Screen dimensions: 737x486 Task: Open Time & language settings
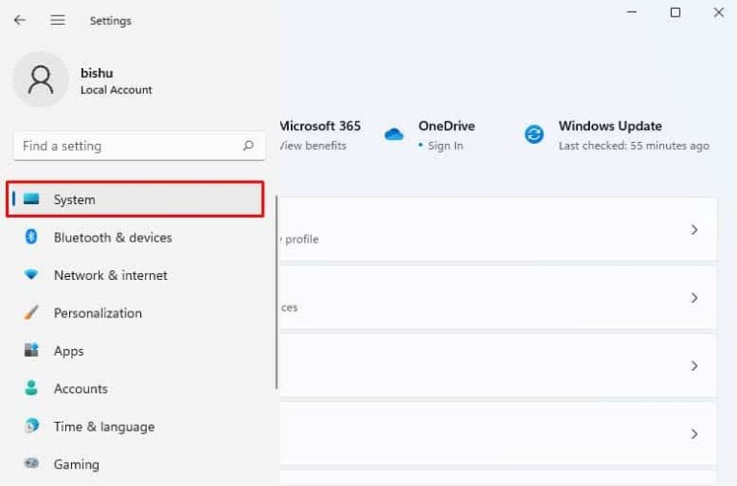(104, 427)
